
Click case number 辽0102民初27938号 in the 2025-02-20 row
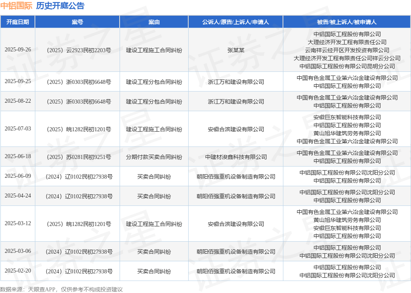(79, 271)
